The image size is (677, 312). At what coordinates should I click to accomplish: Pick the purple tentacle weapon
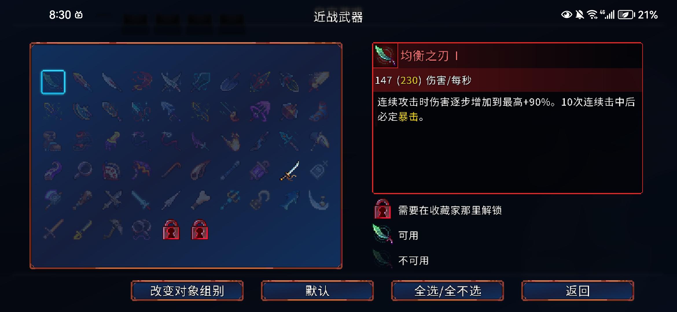(53, 171)
